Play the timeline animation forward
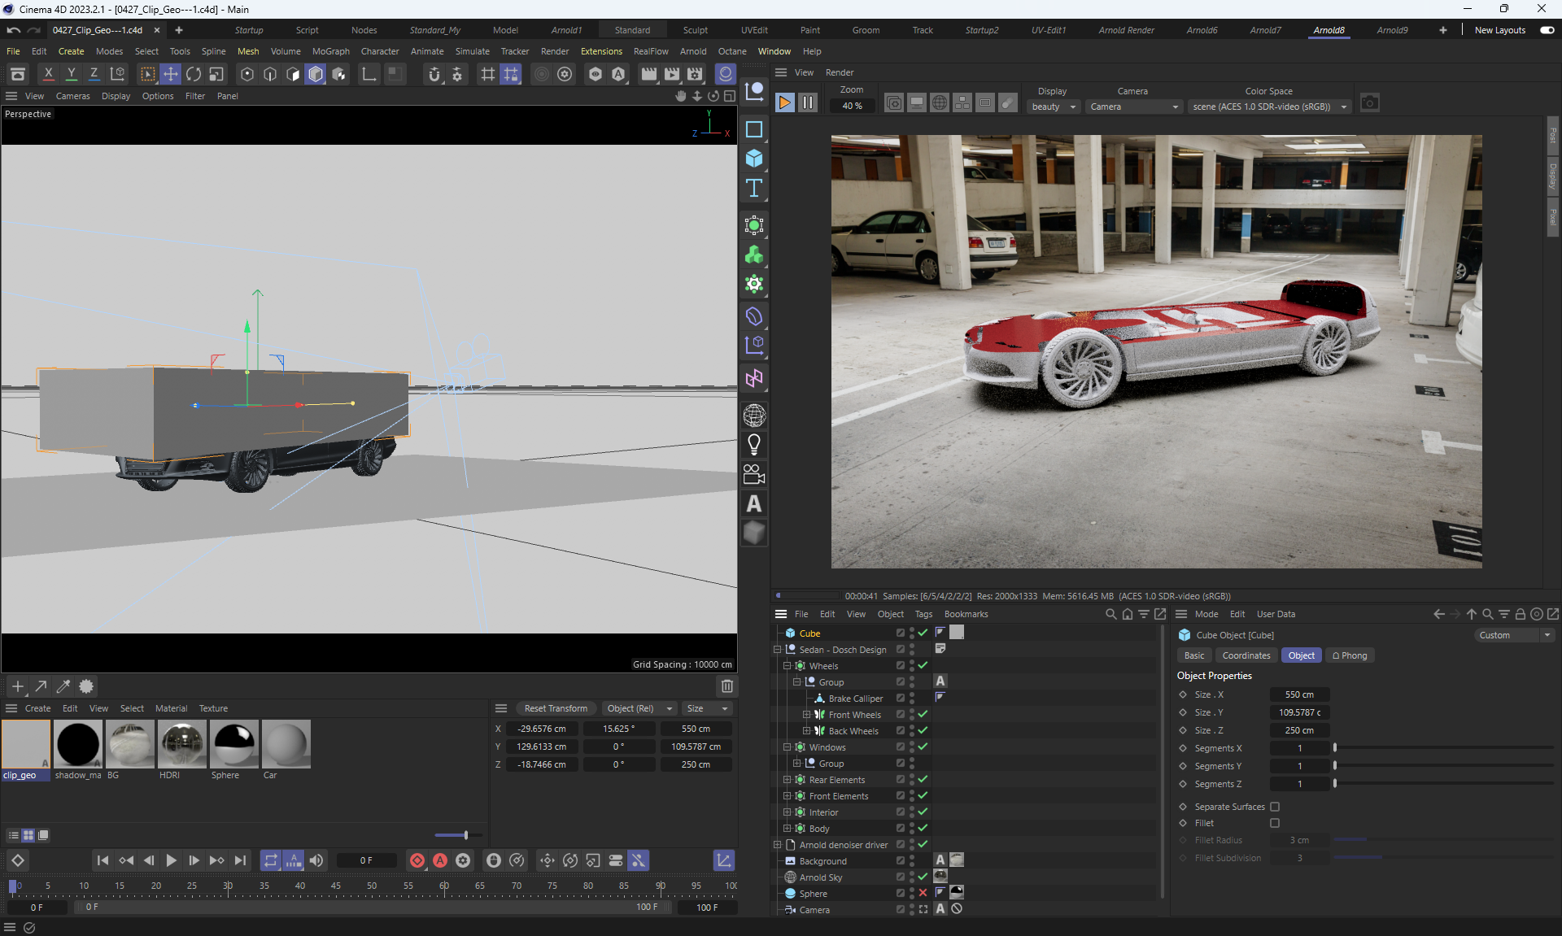The width and height of the screenshot is (1562, 936). pos(171,860)
